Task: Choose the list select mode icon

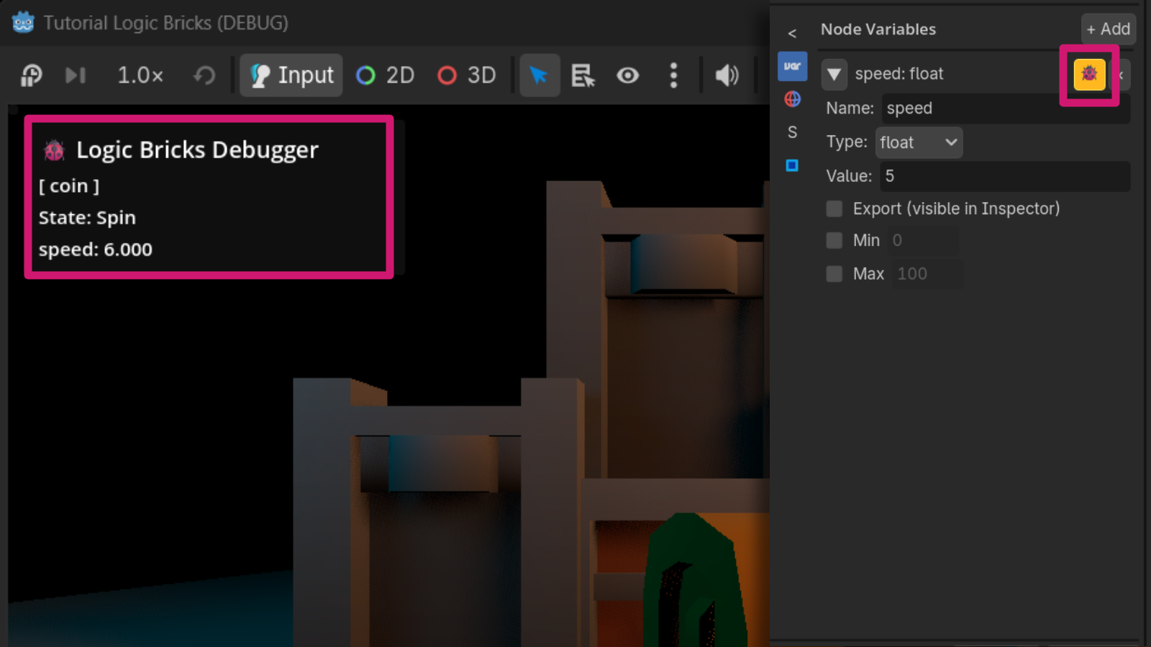Action: (x=583, y=75)
